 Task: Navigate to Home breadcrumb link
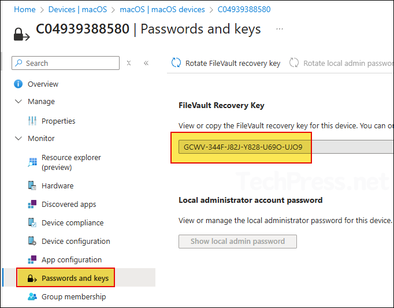click(24, 10)
